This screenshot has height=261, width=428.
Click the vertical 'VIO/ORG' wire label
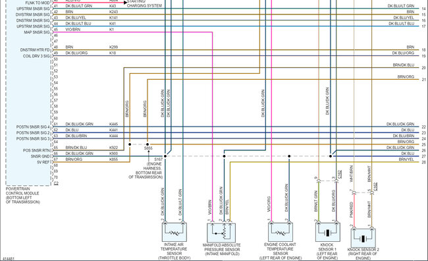(x=269, y=204)
